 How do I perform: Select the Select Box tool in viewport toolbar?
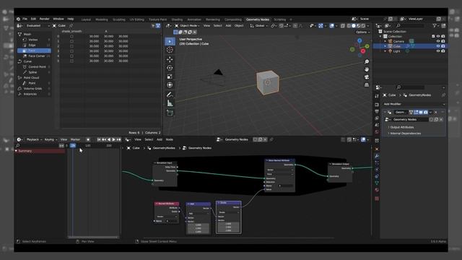[170, 42]
